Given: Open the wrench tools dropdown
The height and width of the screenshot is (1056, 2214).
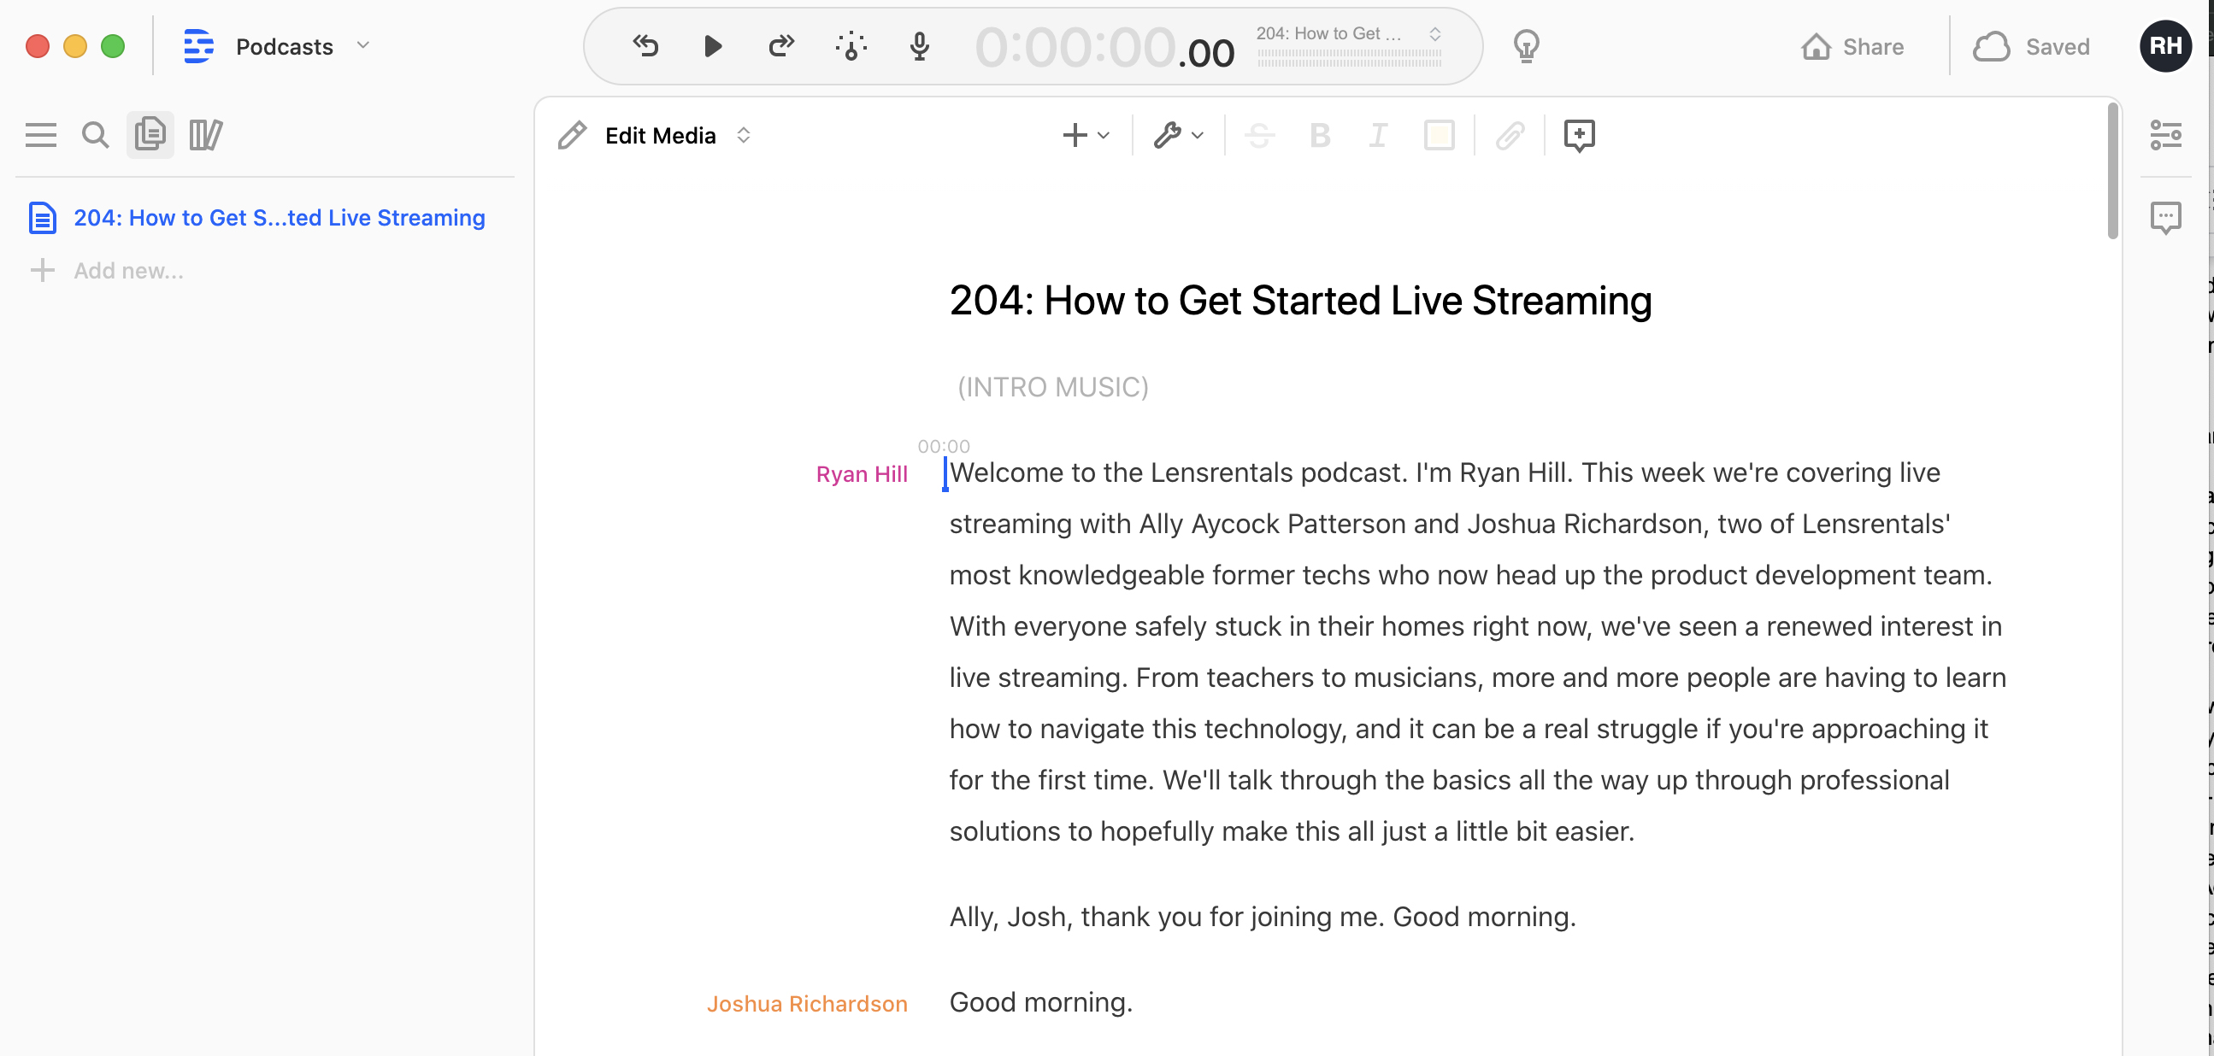Looking at the screenshot, I should click(1177, 136).
